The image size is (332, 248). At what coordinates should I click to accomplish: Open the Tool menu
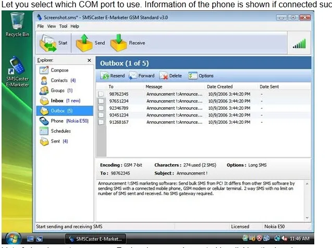click(x=63, y=26)
